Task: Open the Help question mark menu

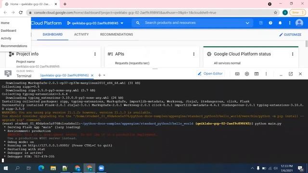Action: [270, 23]
